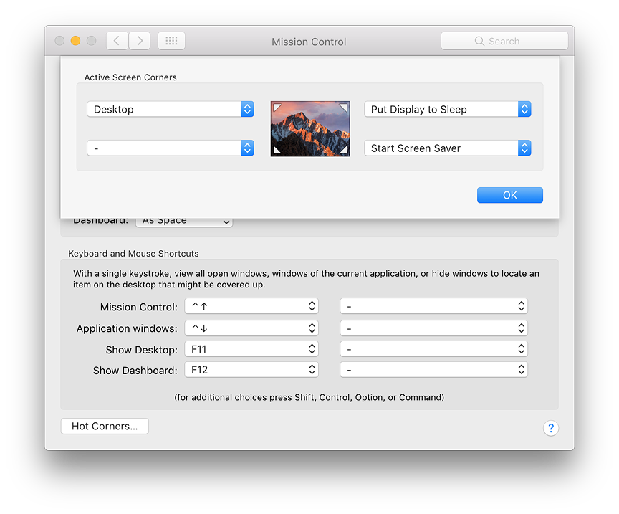Go forward with the right chevron button
The width and height of the screenshot is (619, 514).
tap(140, 41)
